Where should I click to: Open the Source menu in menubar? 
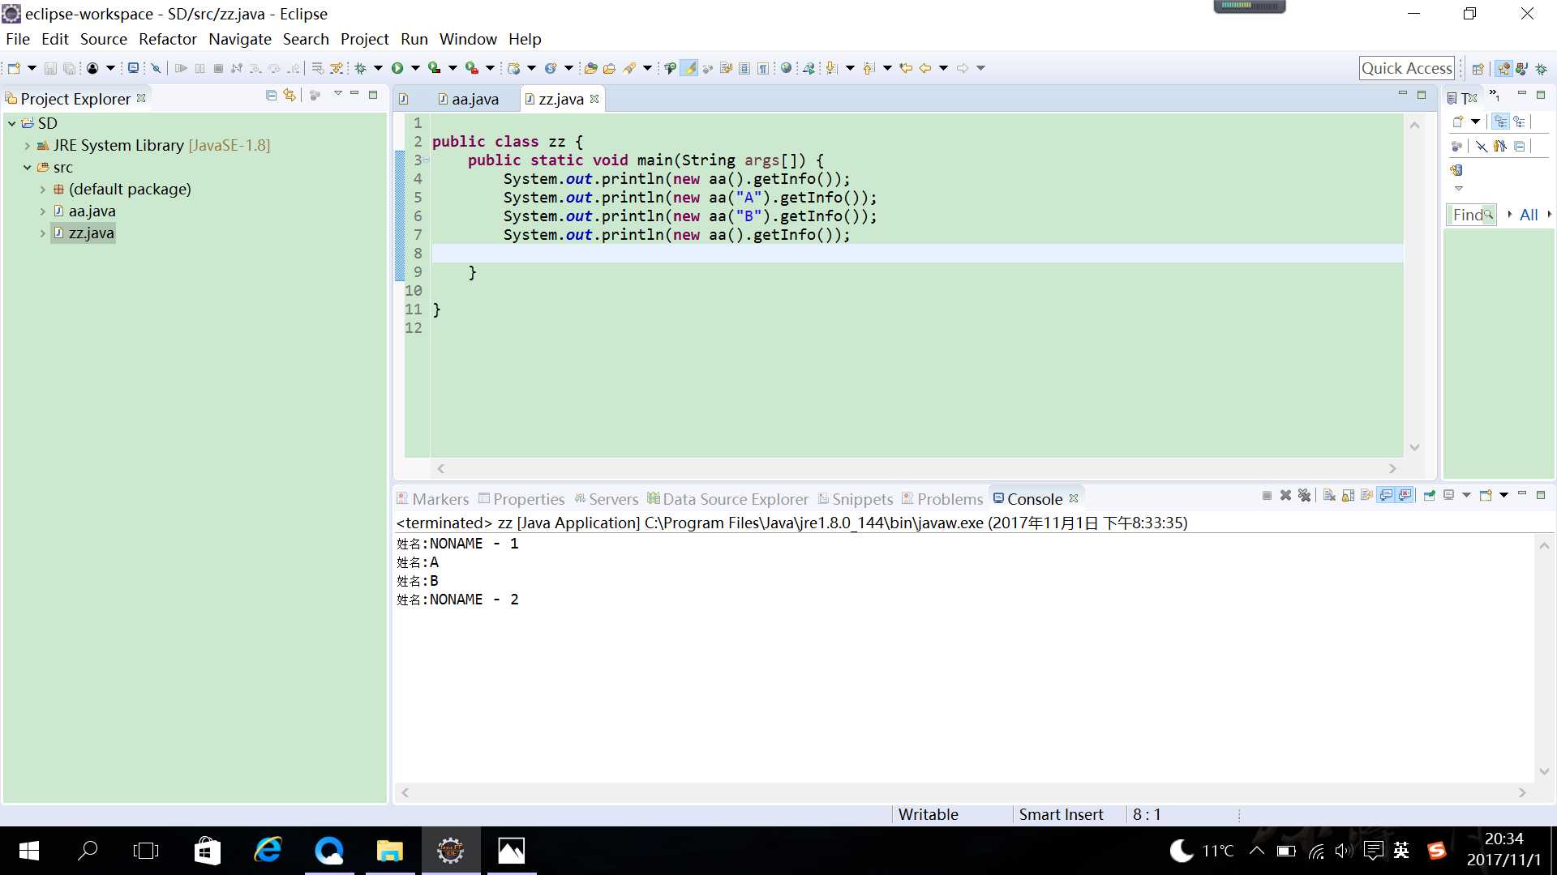click(x=104, y=38)
